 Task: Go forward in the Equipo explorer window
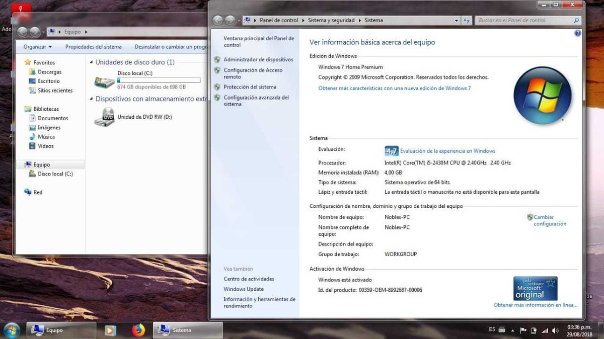35,32
